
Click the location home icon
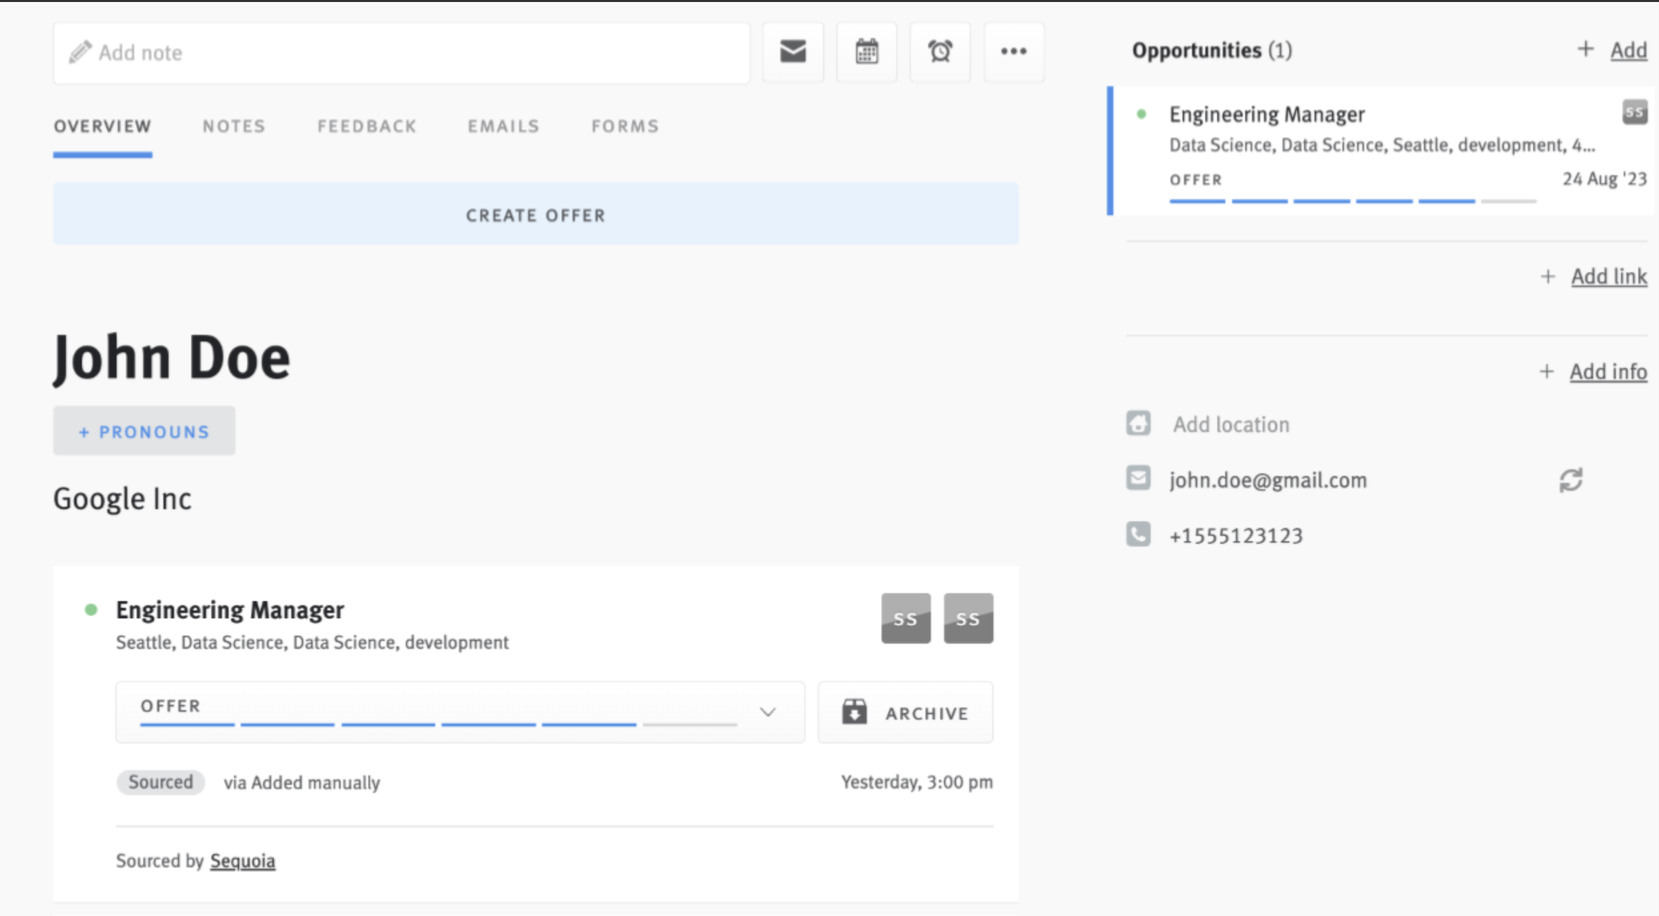[1138, 423]
